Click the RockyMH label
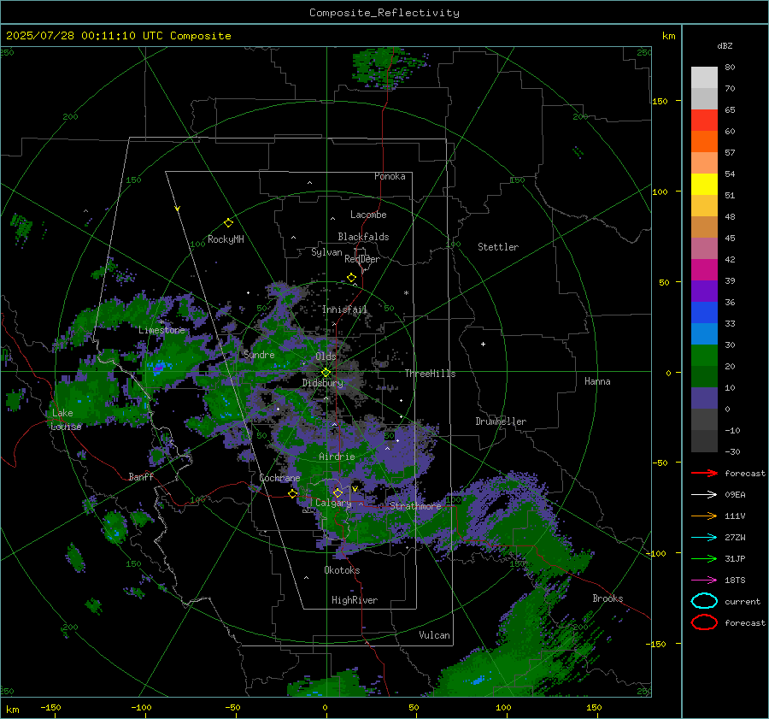The height and width of the screenshot is (719, 769). coord(226,239)
